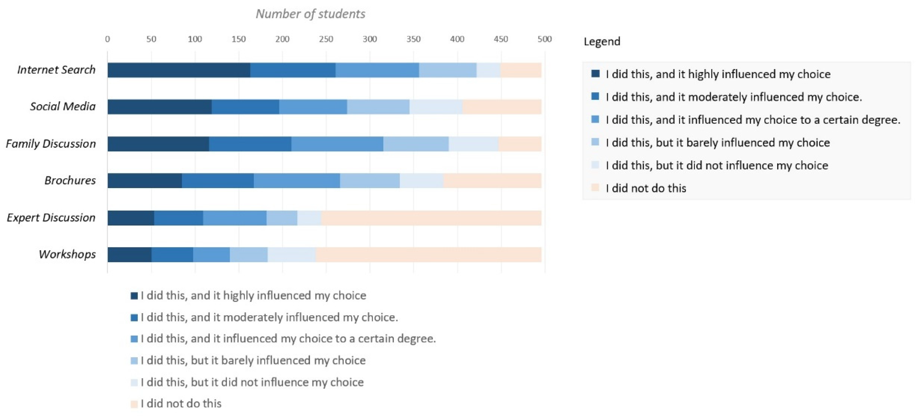The width and height of the screenshot is (917, 418).
Task: Click the dark navy swatch in the right Legend panel
Action: click(595, 74)
